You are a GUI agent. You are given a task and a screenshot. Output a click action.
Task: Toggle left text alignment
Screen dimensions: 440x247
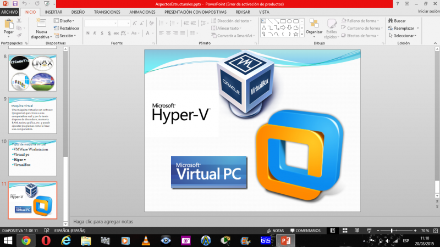pyautogui.click(x=161, y=33)
